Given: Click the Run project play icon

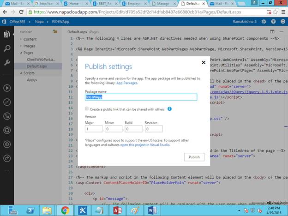Looking at the screenshot, I should click(7, 88).
